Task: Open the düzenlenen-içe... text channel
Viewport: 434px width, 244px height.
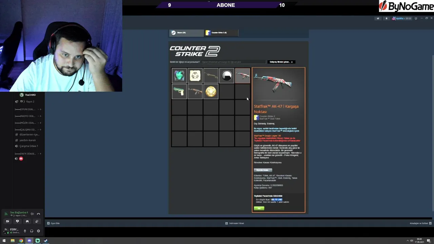Action: point(28,135)
